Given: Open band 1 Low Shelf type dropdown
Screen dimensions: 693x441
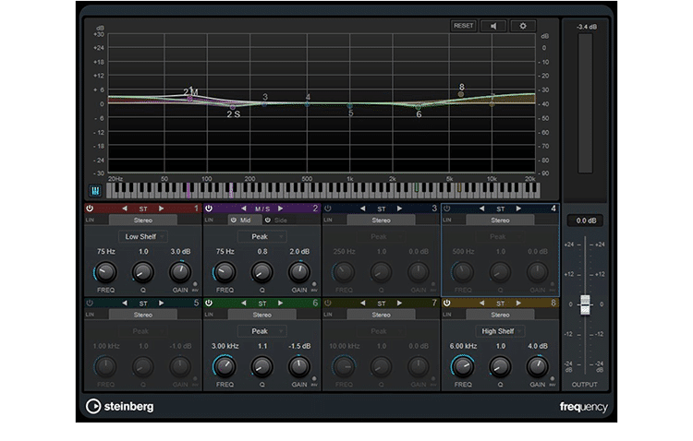Looking at the screenshot, I should [142, 236].
